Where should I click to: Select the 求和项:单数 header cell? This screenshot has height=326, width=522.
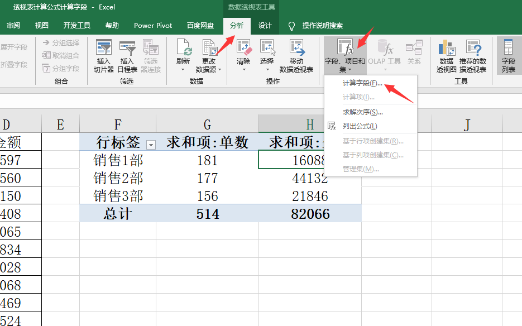click(x=207, y=142)
